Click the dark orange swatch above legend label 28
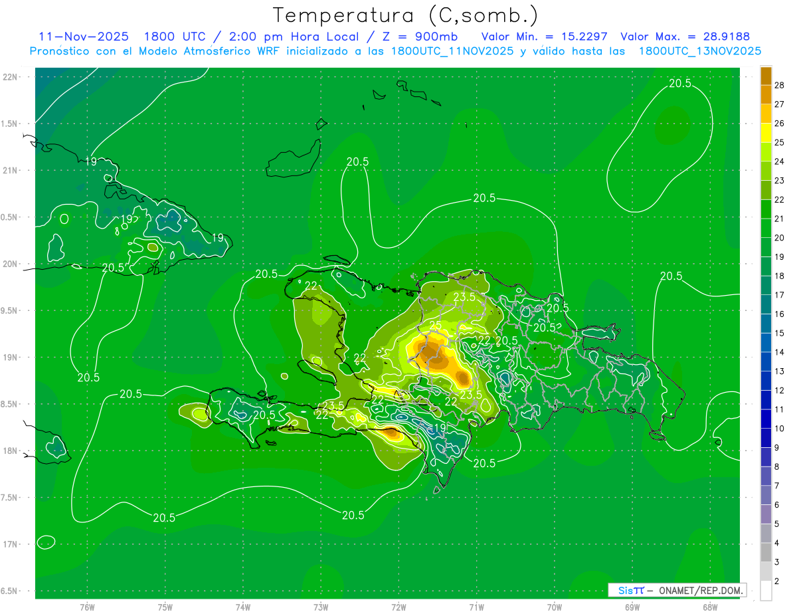This screenshot has width=797, height=616. (x=766, y=76)
